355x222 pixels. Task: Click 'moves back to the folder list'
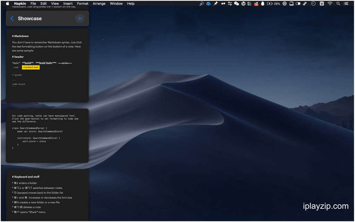37,193
